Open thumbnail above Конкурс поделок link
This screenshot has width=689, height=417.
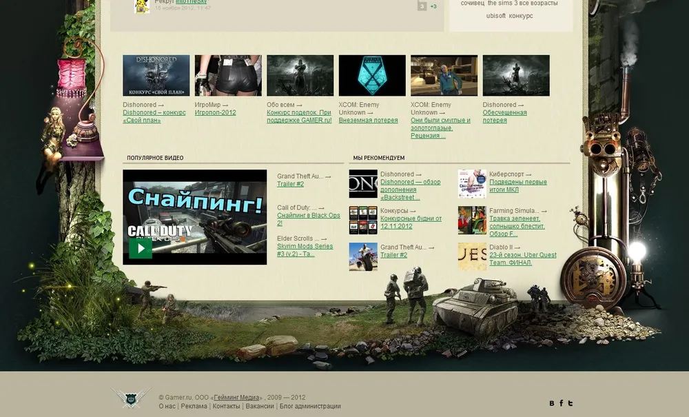tap(300, 75)
